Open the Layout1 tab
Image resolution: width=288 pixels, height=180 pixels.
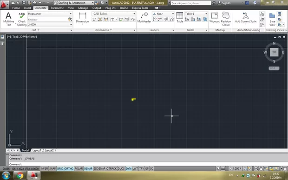(37, 150)
